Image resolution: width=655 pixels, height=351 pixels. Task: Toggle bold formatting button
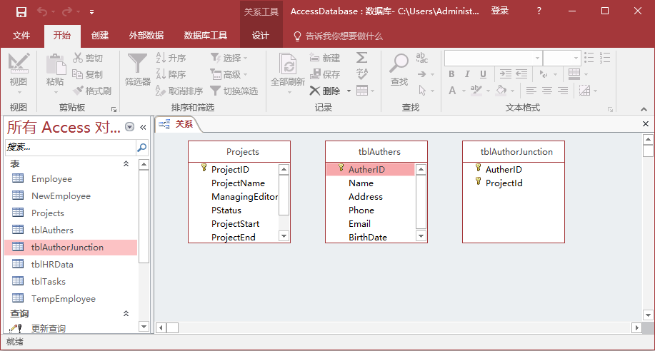[x=451, y=74]
